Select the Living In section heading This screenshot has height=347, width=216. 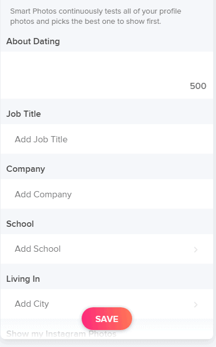[23, 279]
